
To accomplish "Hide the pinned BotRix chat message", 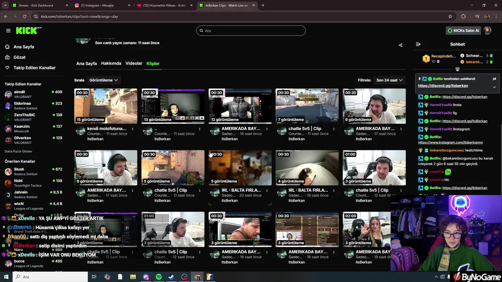I will point(494,79).
